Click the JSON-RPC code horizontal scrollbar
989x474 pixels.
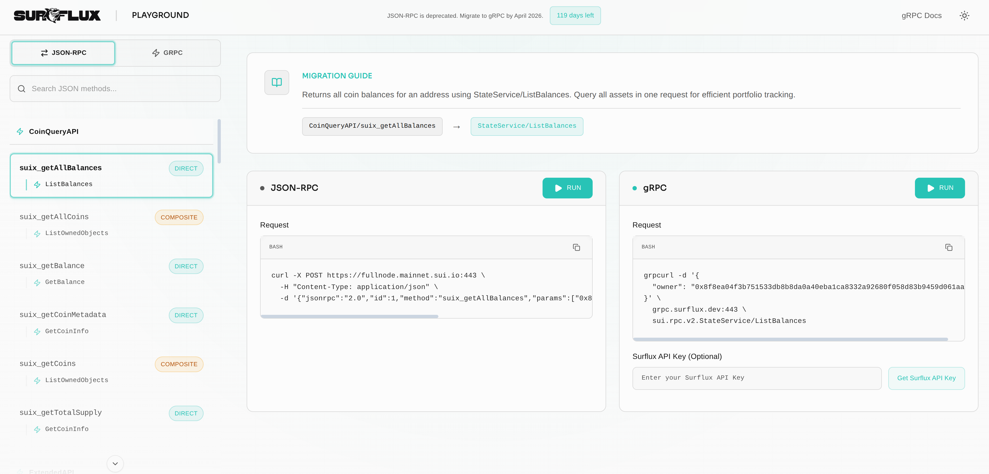[350, 316]
